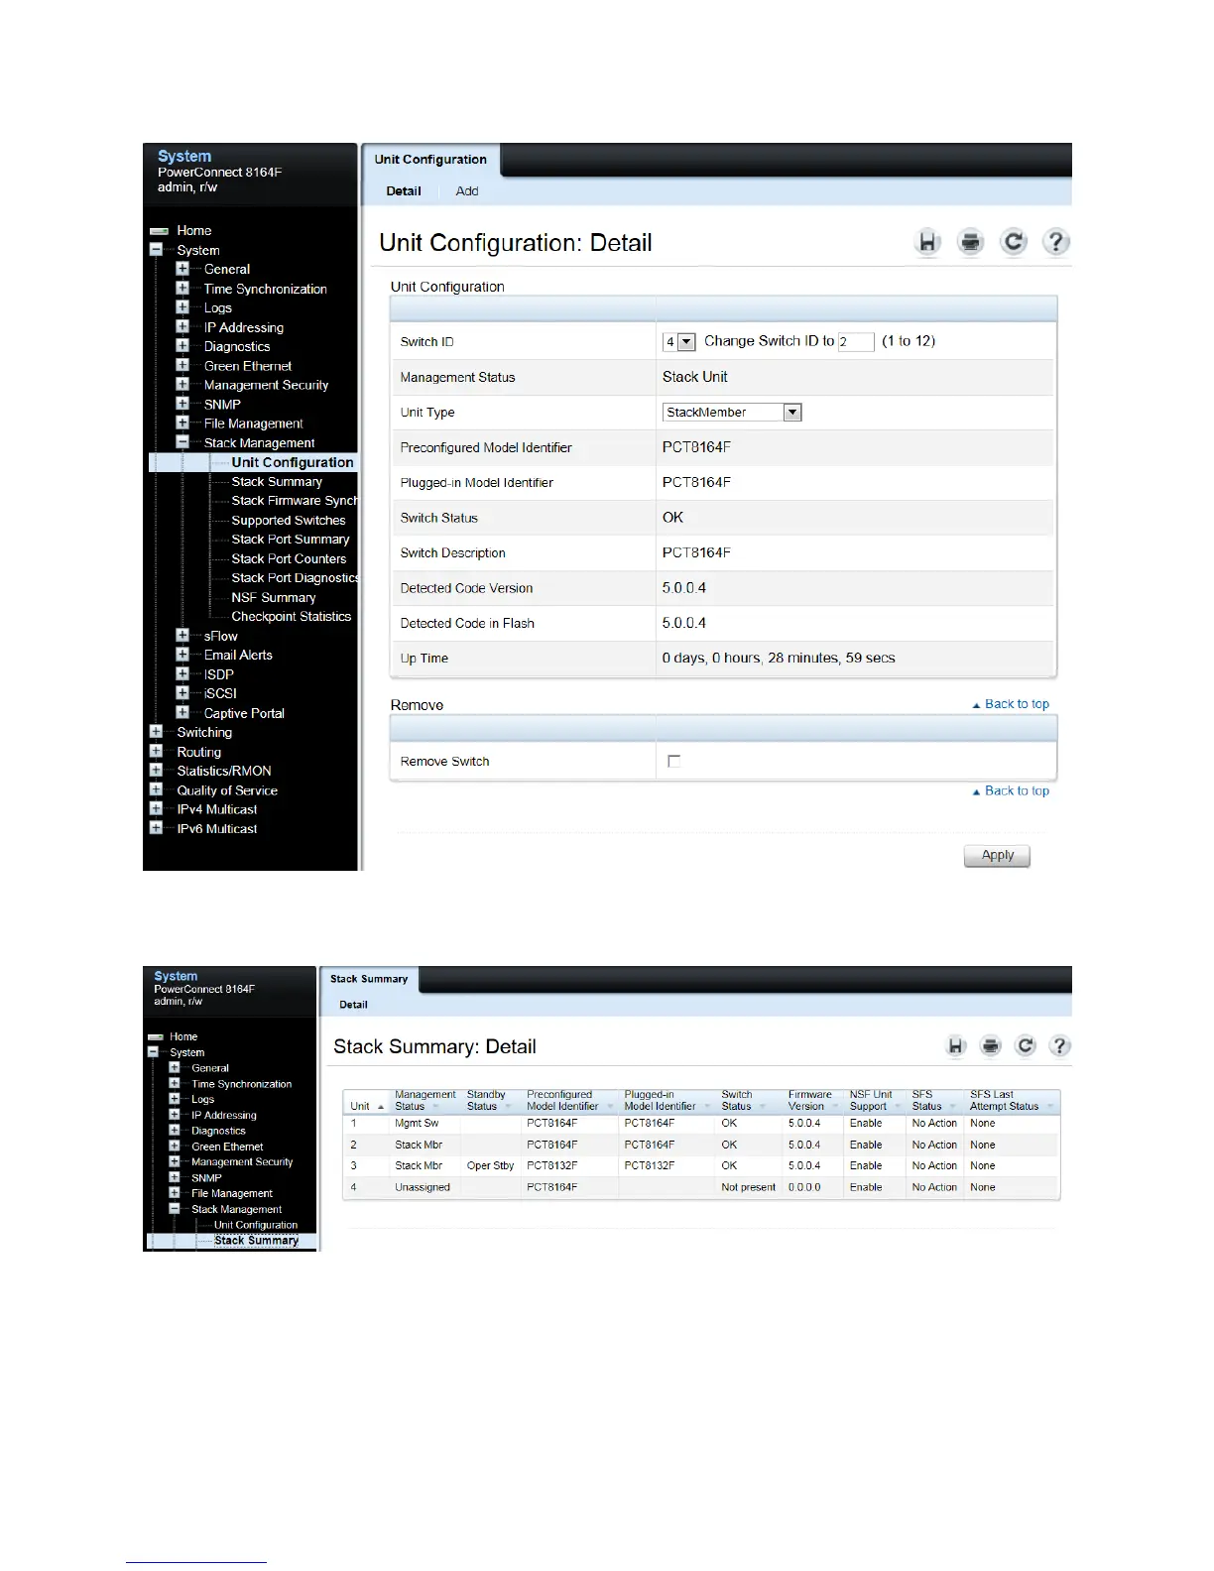This screenshot has width=1214, height=1571.
Task: Open the Switch ID dropdown
Action: (685, 342)
